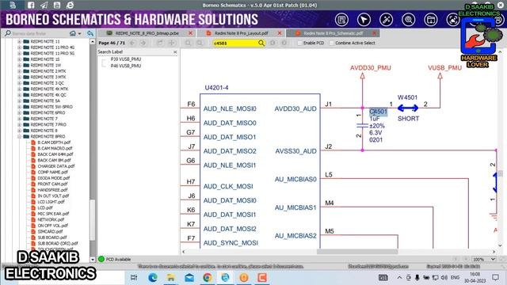Select C4501 capacitor label in schematic
The height and width of the screenshot is (285, 507).
379,112
